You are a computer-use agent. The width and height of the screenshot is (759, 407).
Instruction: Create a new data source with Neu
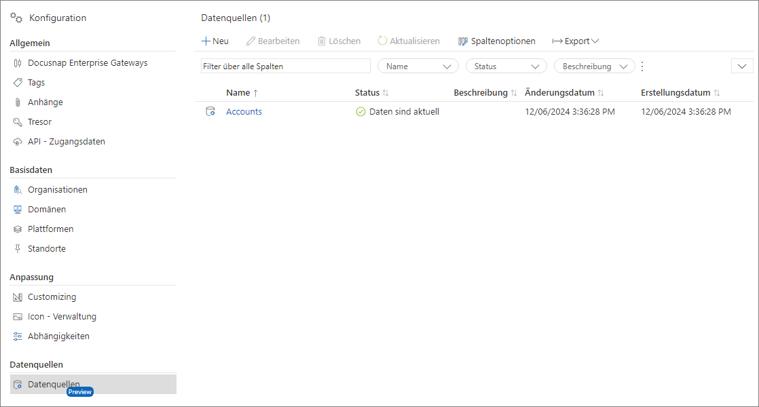[215, 41]
